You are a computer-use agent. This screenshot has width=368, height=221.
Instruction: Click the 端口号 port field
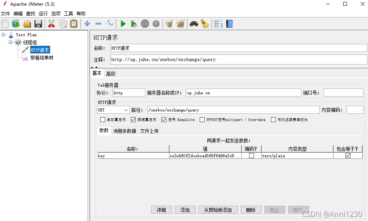pyautogui.click(x=344, y=93)
